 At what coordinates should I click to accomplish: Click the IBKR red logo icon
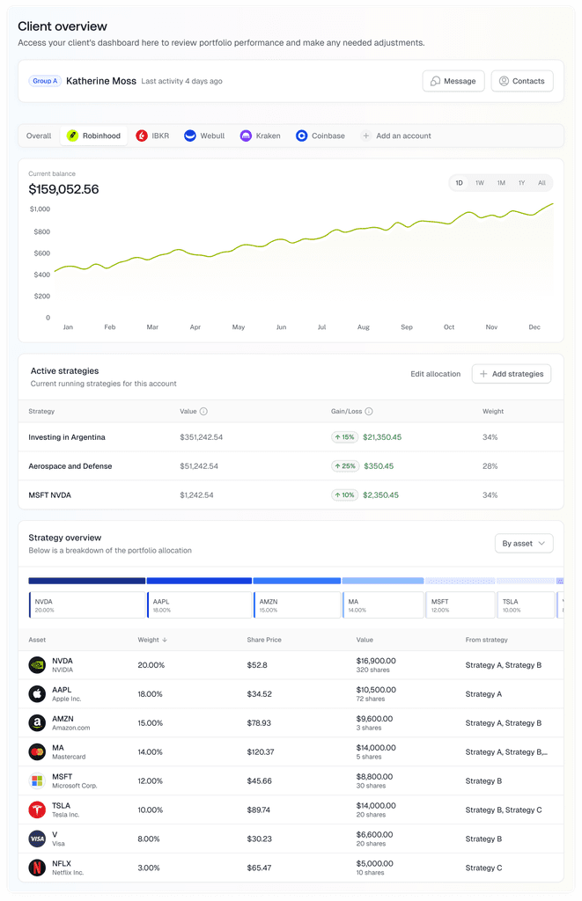(142, 136)
